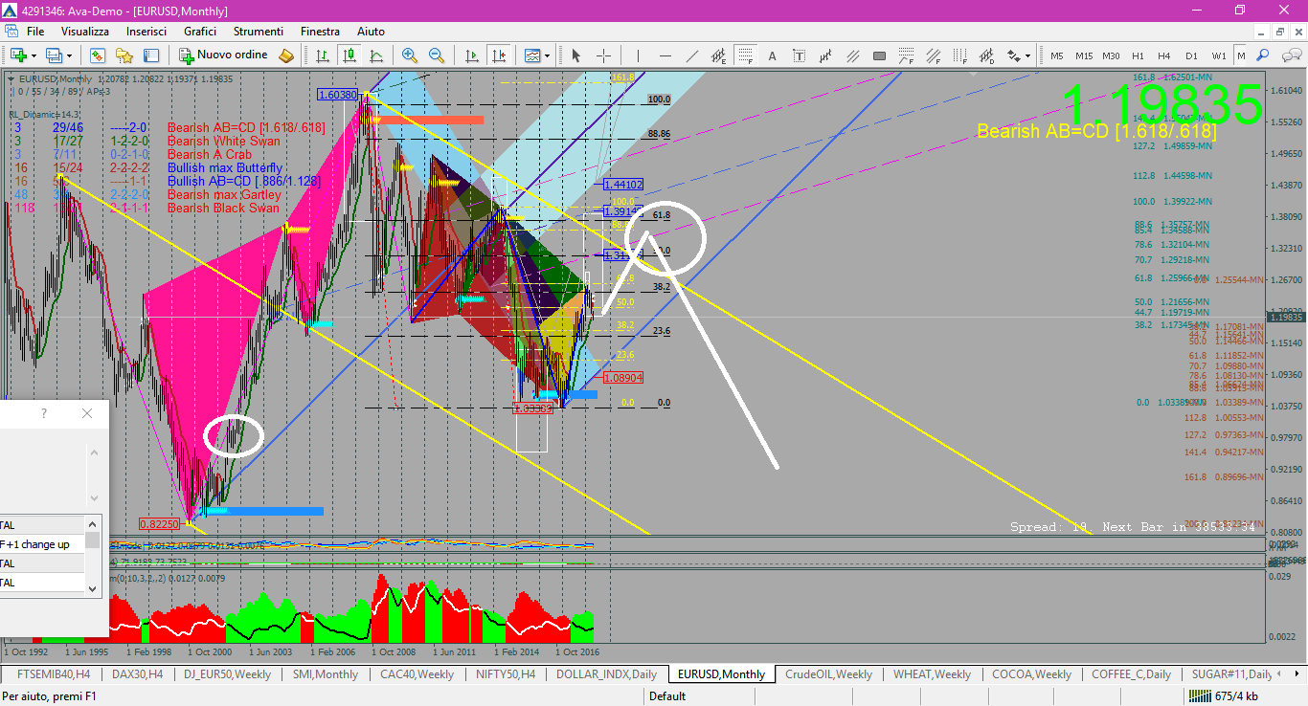
Task: Draw a vertical line
Action: tap(638, 55)
